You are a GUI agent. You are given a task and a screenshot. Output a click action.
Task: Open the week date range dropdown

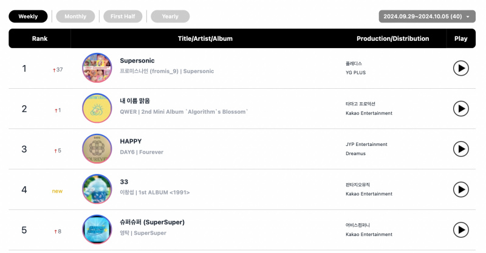427,16
